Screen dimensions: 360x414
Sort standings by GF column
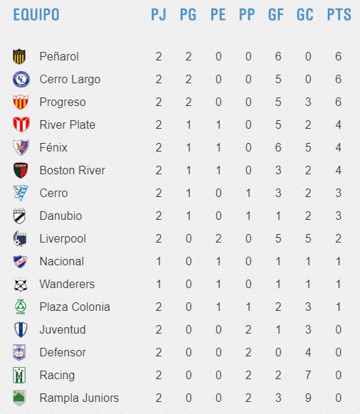(x=276, y=14)
